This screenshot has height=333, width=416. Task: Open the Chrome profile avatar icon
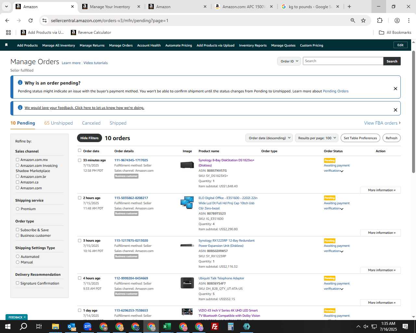coord(397,20)
